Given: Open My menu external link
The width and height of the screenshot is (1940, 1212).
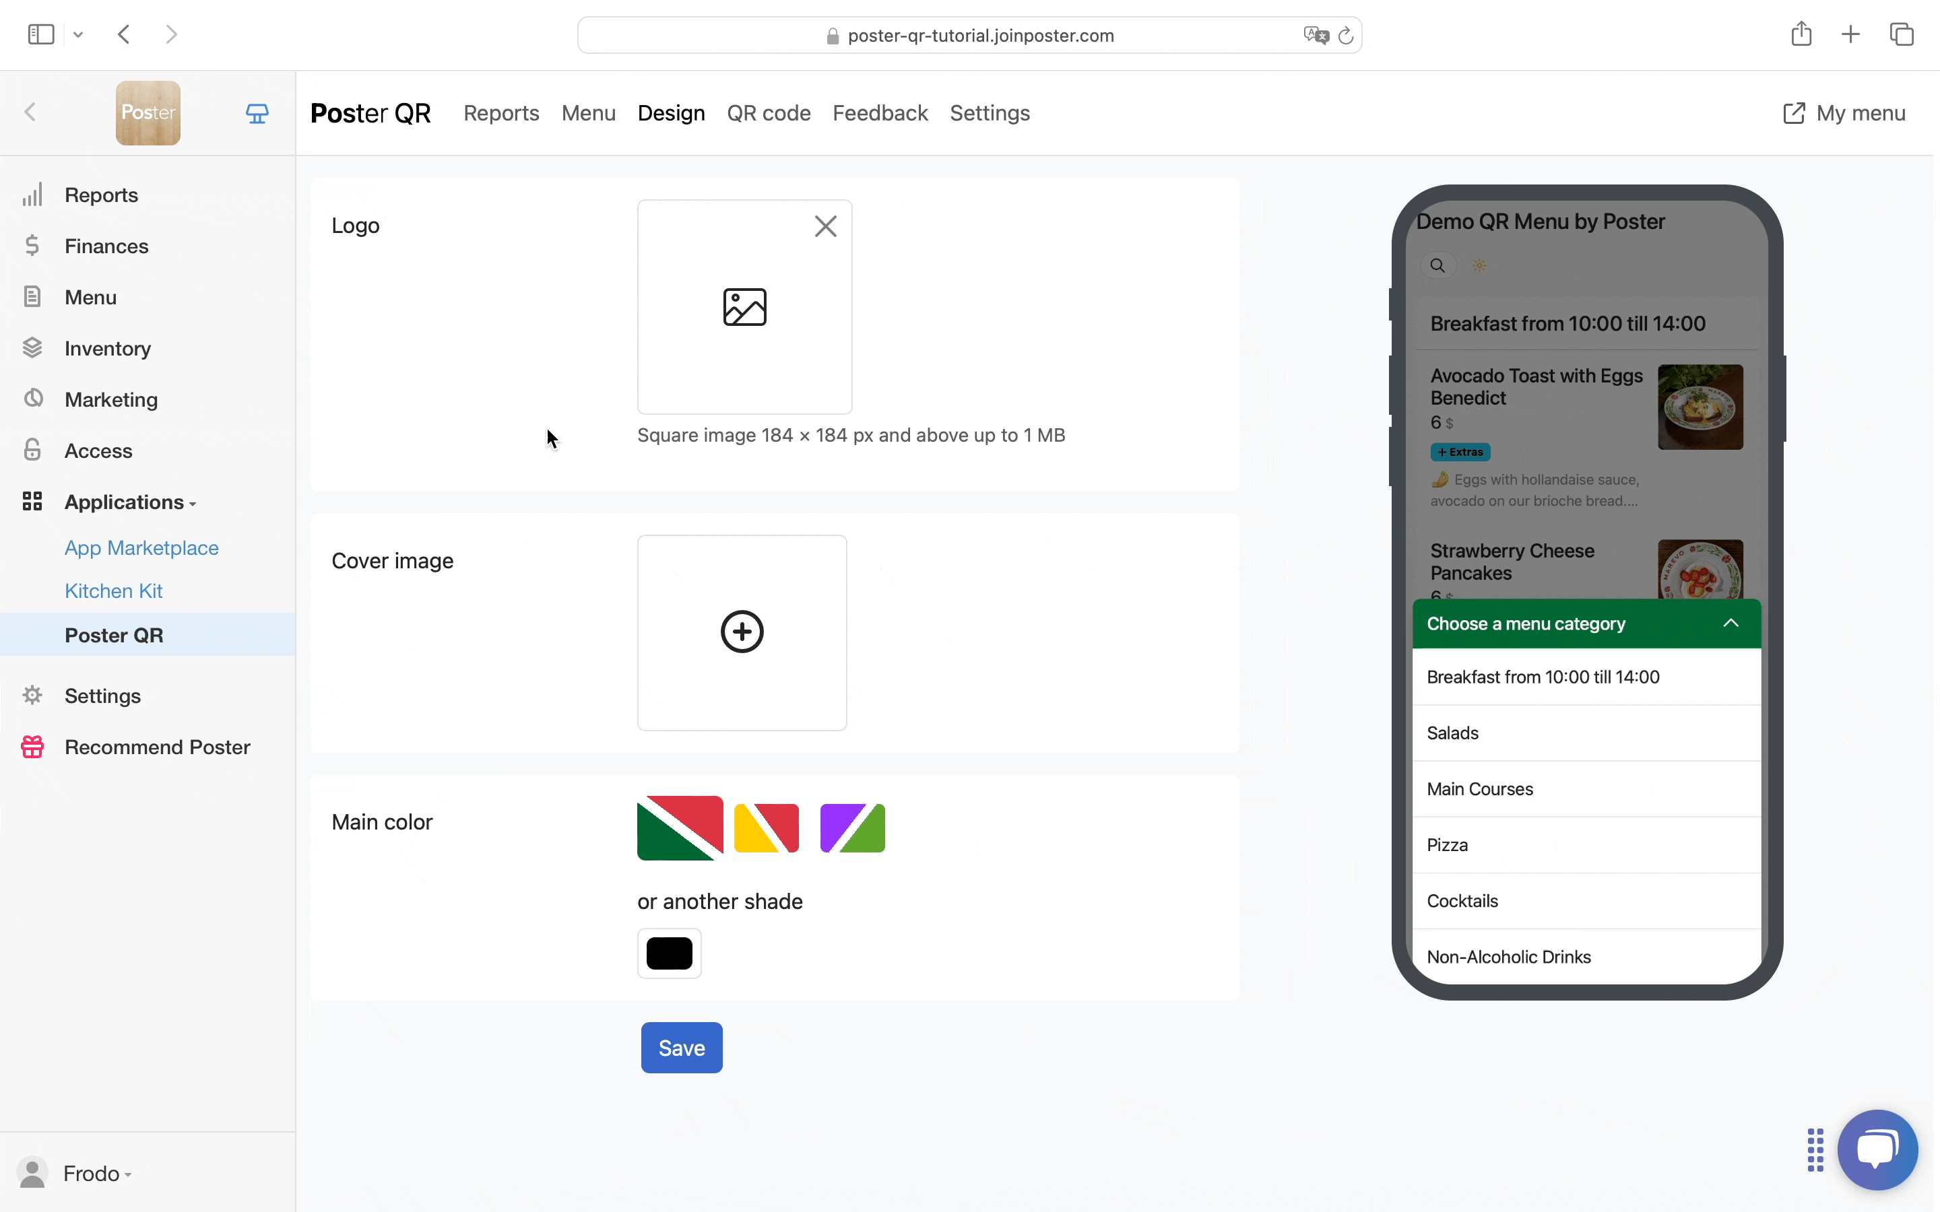Looking at the screenshot, I should pyautogui.click(x=1844, y=113).
